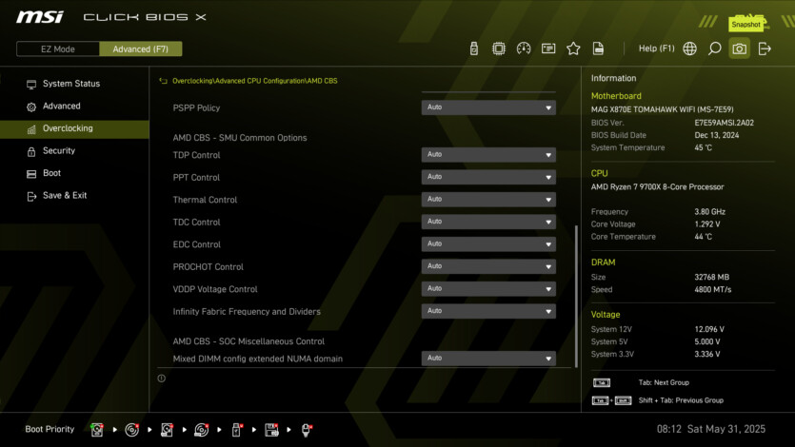Select Overclocking in the sidebar

pos(74,128)
